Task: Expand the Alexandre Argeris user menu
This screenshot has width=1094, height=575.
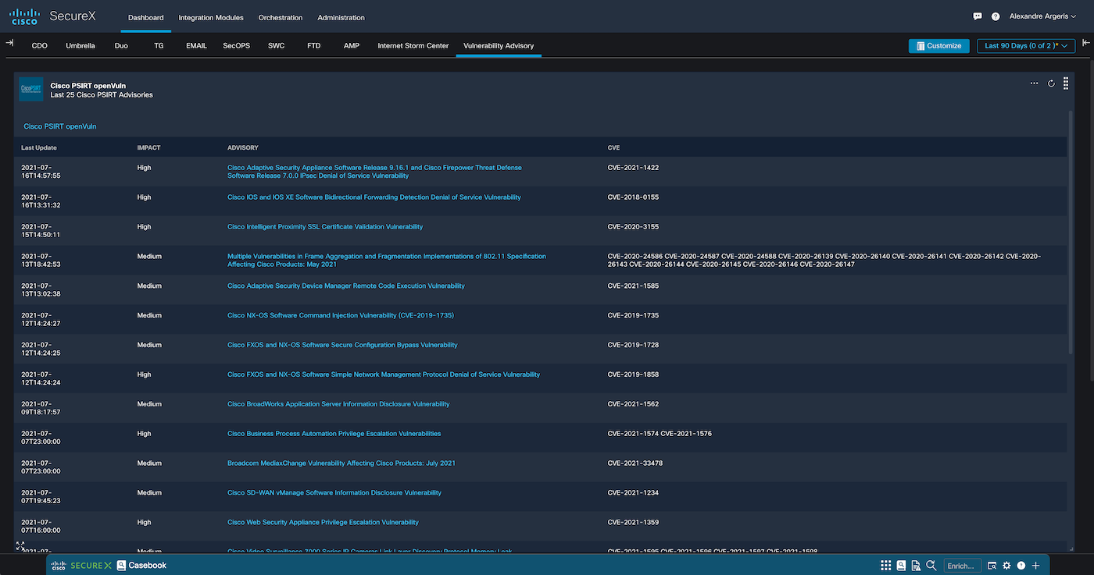Action: point(1042,16)
